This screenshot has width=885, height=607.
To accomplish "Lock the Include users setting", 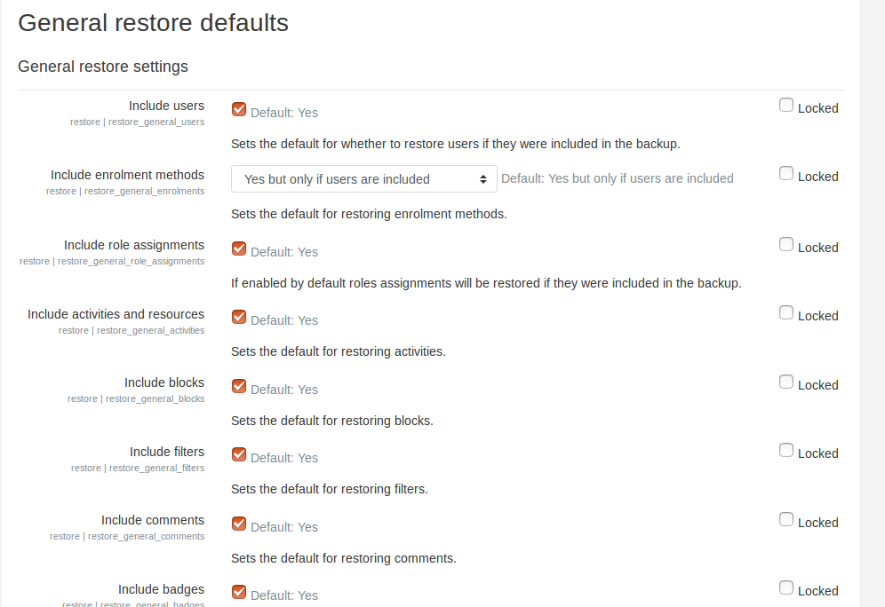I will point(786,105).
